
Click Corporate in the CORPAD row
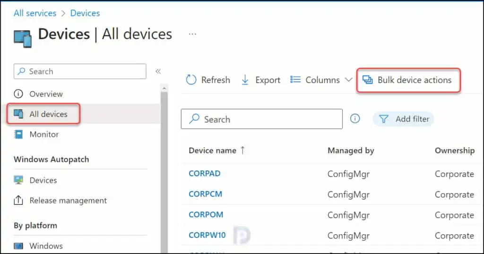tap(454, 174)
